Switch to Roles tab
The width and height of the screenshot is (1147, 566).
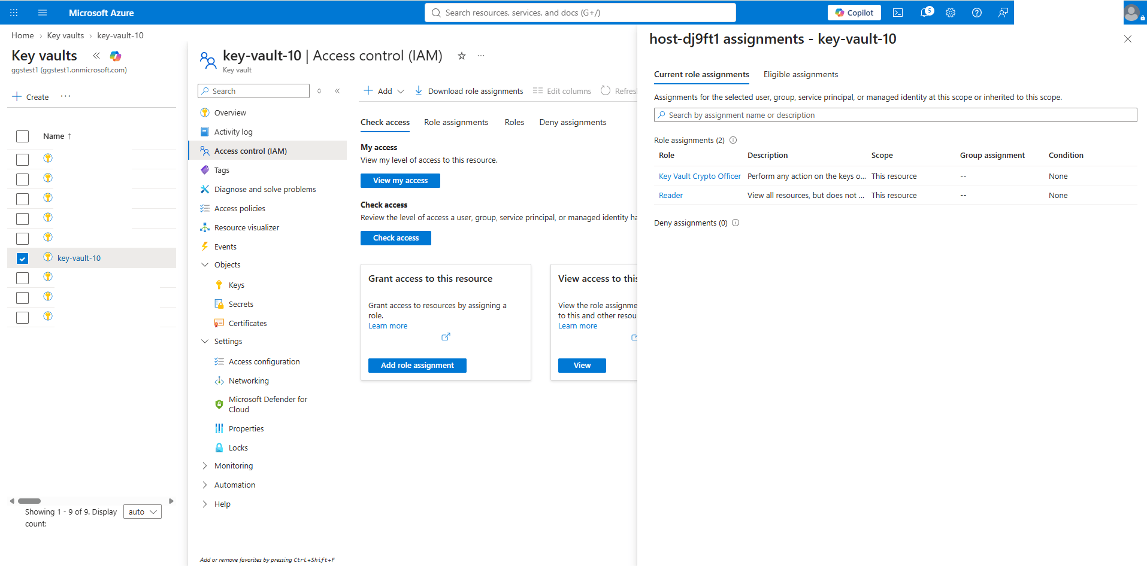[x=514, y=122]
